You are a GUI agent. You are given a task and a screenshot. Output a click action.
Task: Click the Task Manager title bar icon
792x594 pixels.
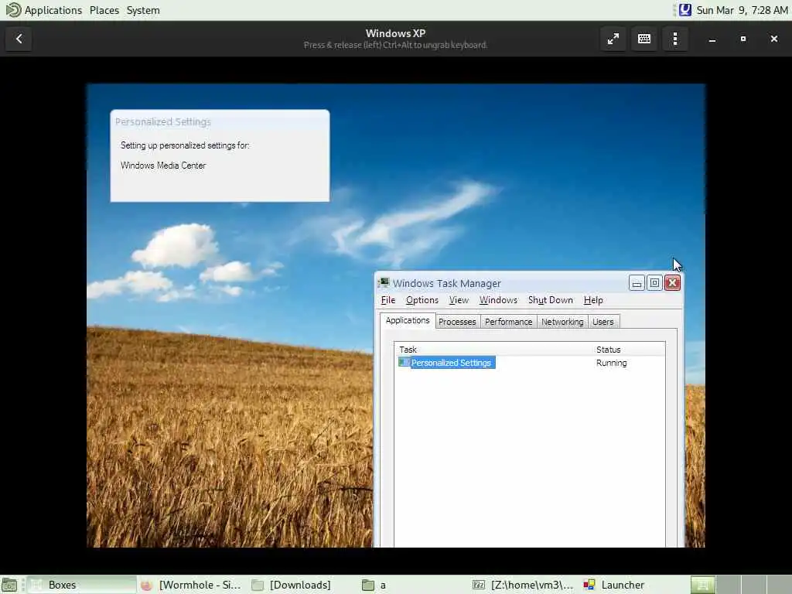pos(384,283)
